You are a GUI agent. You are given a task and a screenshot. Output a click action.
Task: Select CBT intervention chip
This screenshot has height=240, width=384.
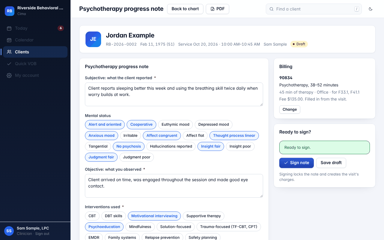click(x=92, y=216)
